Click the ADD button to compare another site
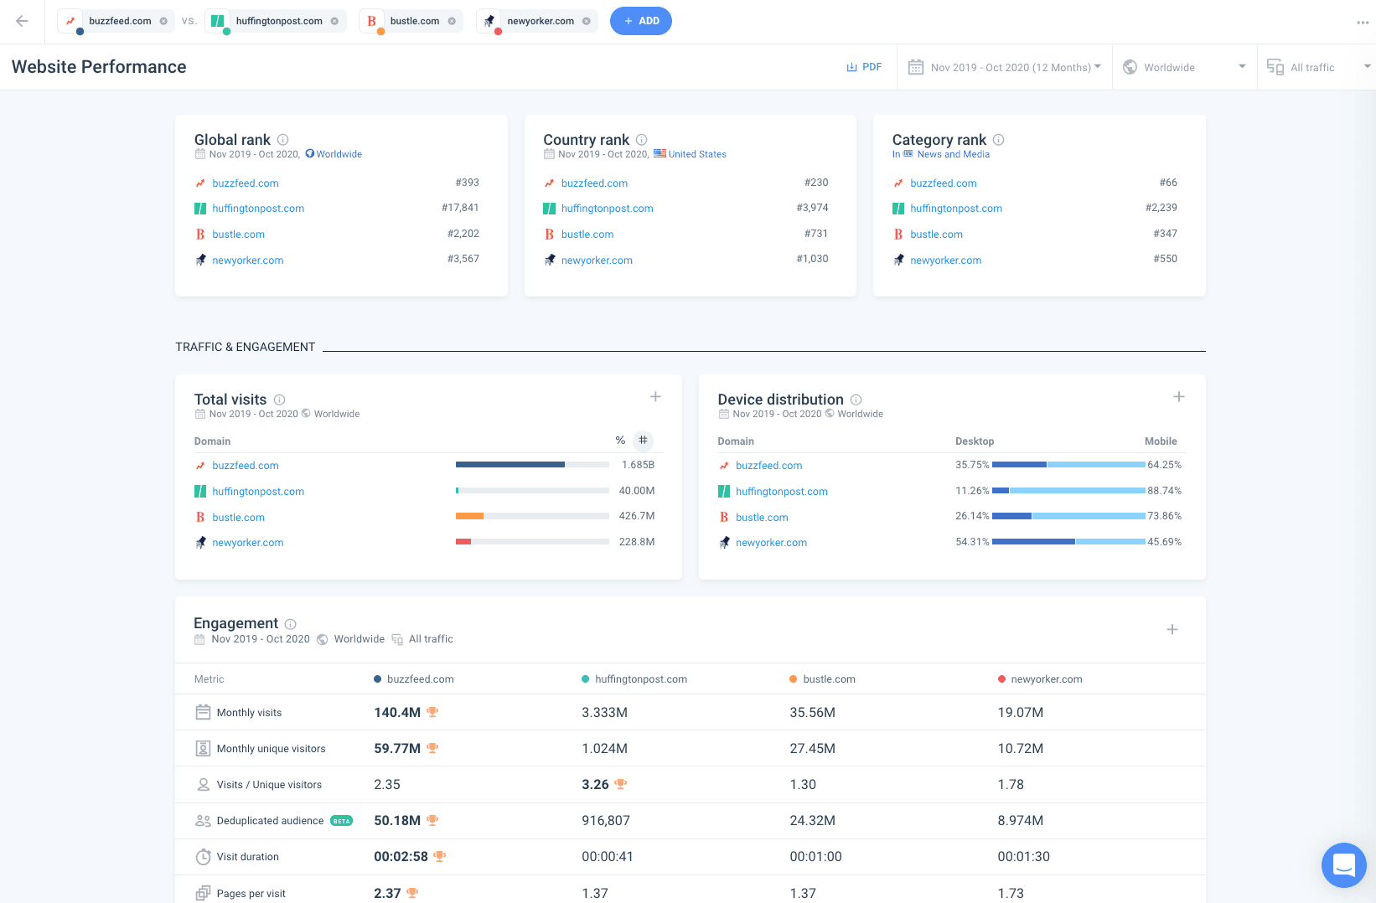Viewport: 1376px width, 903px height. (640, 20)
